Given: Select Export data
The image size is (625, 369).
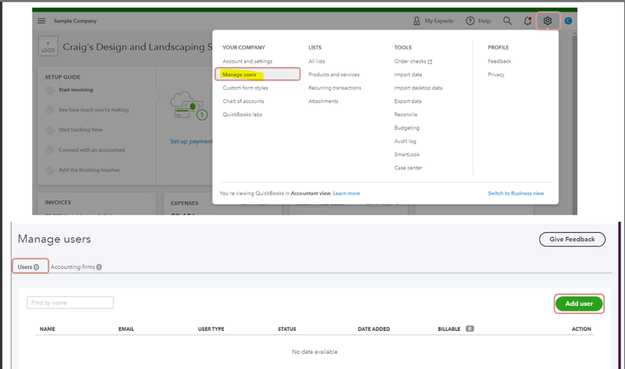Looking at the screenshot, I should point(408,101).
